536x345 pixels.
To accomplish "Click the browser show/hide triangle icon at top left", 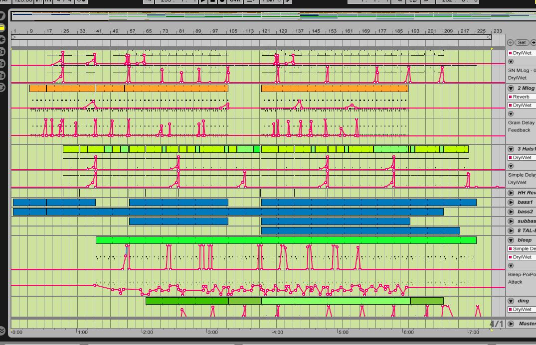I will 1,15.
